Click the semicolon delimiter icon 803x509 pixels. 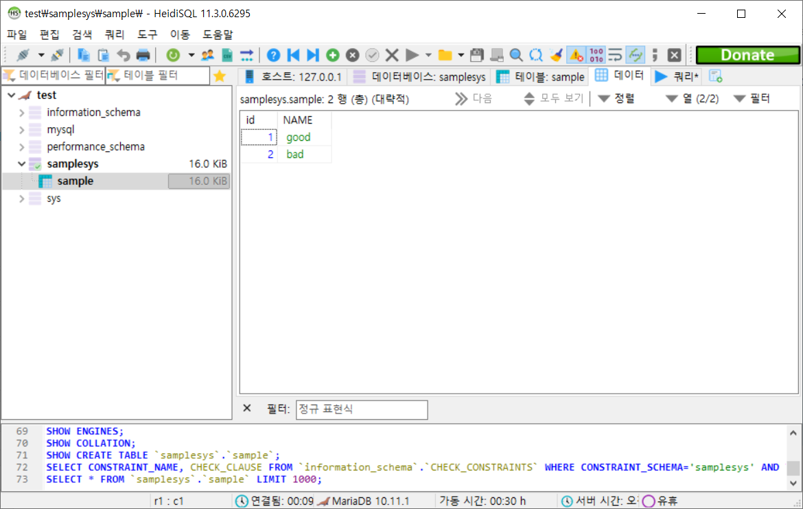(655, 55)
